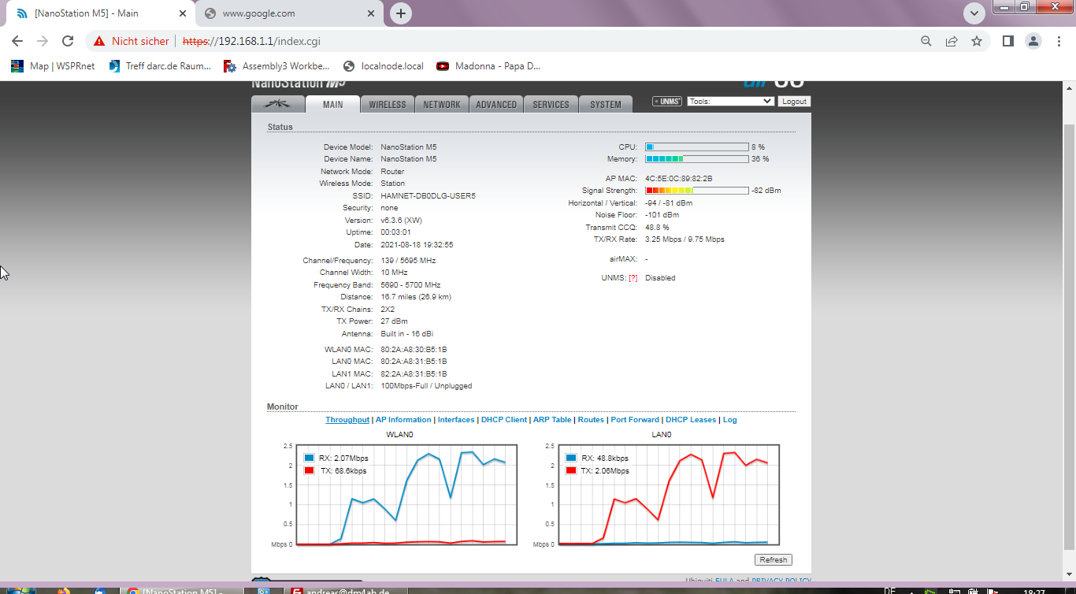1076x594 pixels.
Task: Open Chrome zoom magnifier icon
Action: (926, 41)
